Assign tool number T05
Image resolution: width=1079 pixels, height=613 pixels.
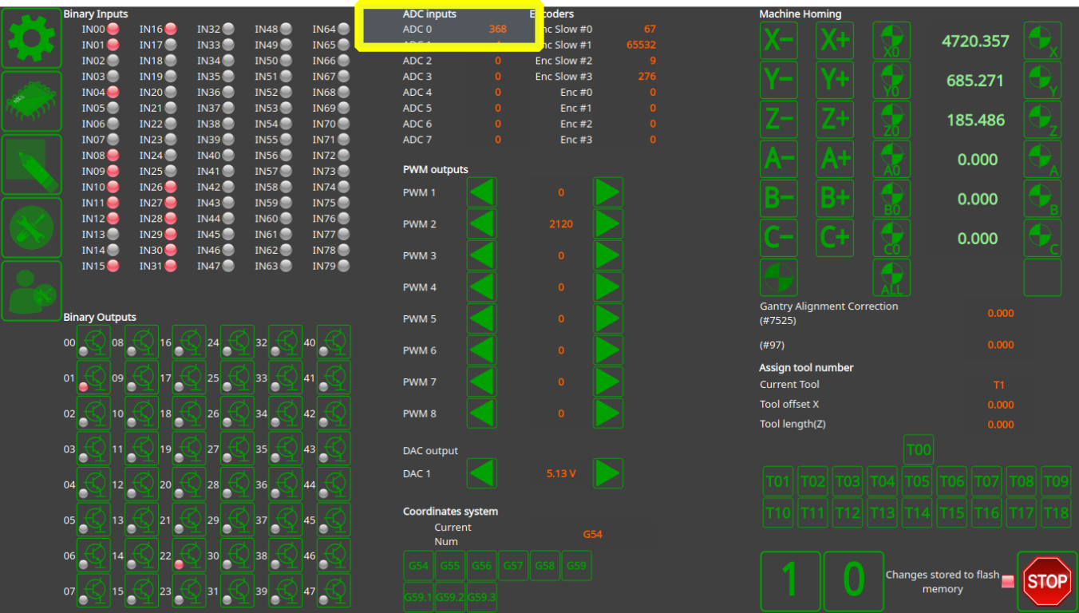click(917, 481)
